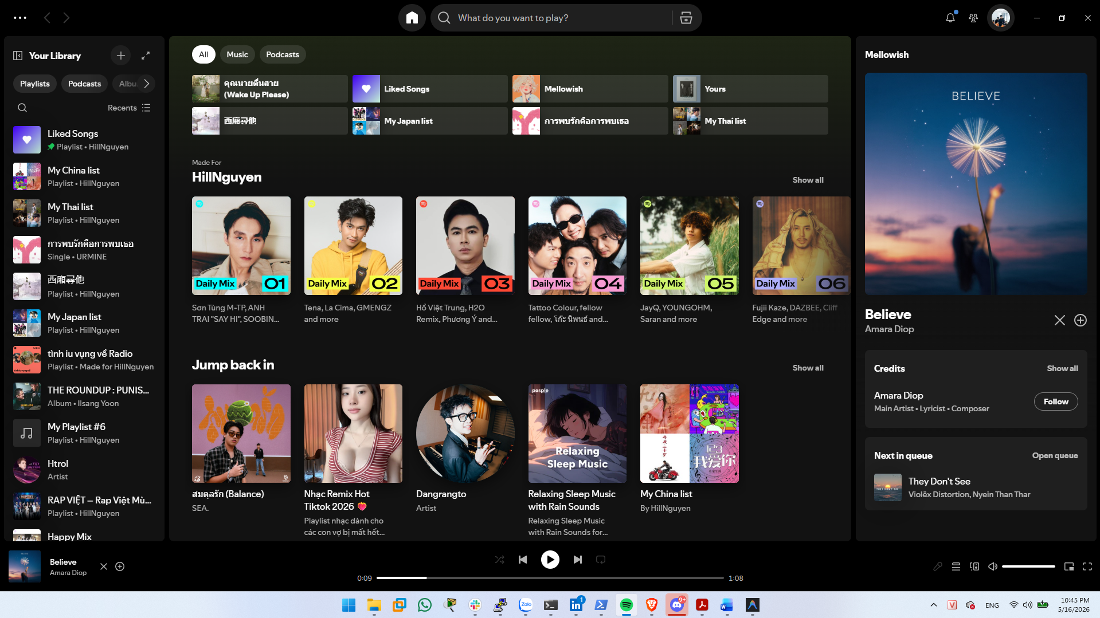Mute with the volume speaker icon

click(993, 566)
